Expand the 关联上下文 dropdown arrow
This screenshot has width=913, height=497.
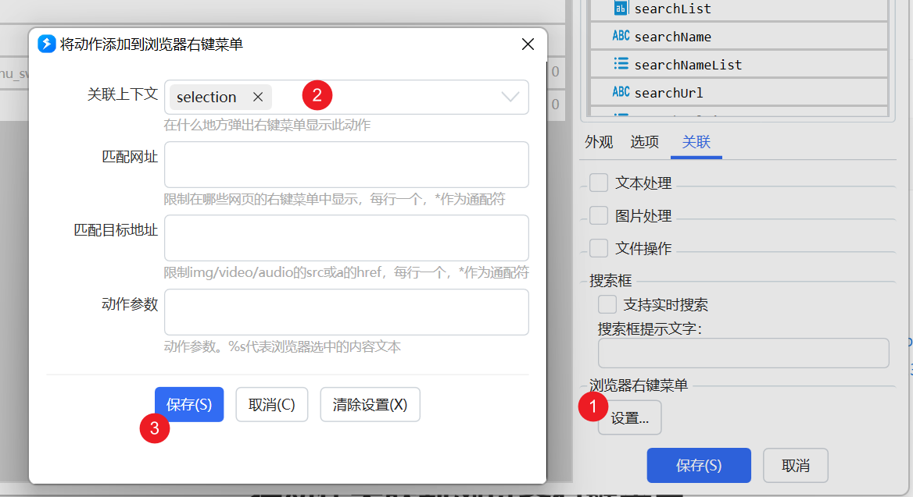tap(510, 97)
